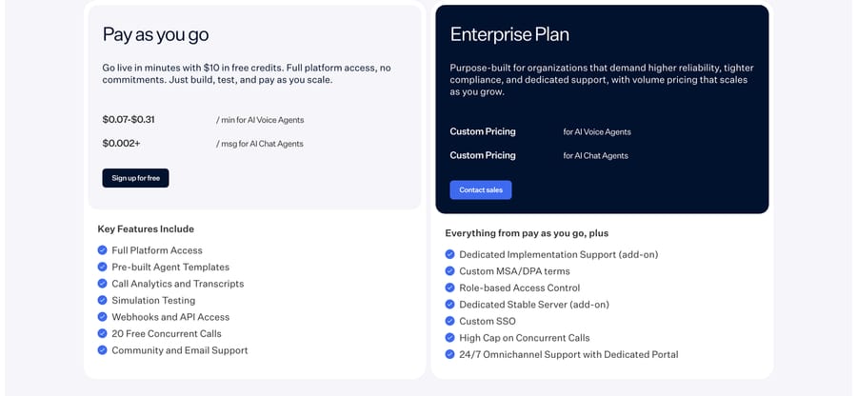Click the Key Features Include heading
Image resolution: width=857 pixels, height=396 pixels.
point(146,228)
